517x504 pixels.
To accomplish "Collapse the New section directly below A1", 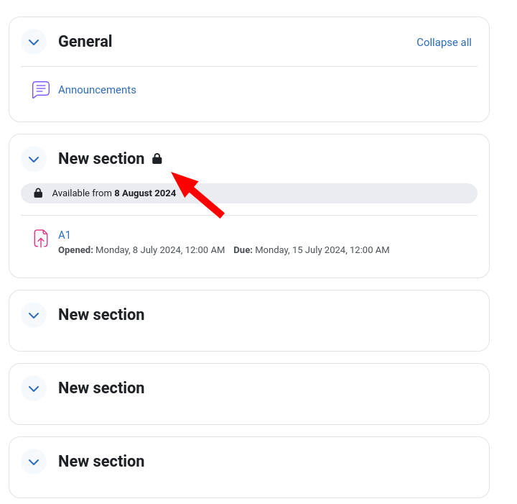I will [34, 315].
